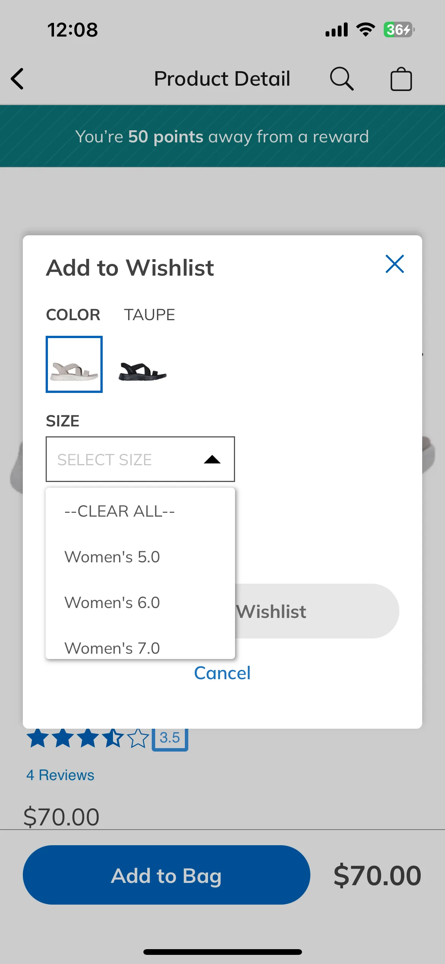The height and width of the screenshot is (964, 445).
Task: Close the Add to Wishlist dialog
Action: (394, 264)
